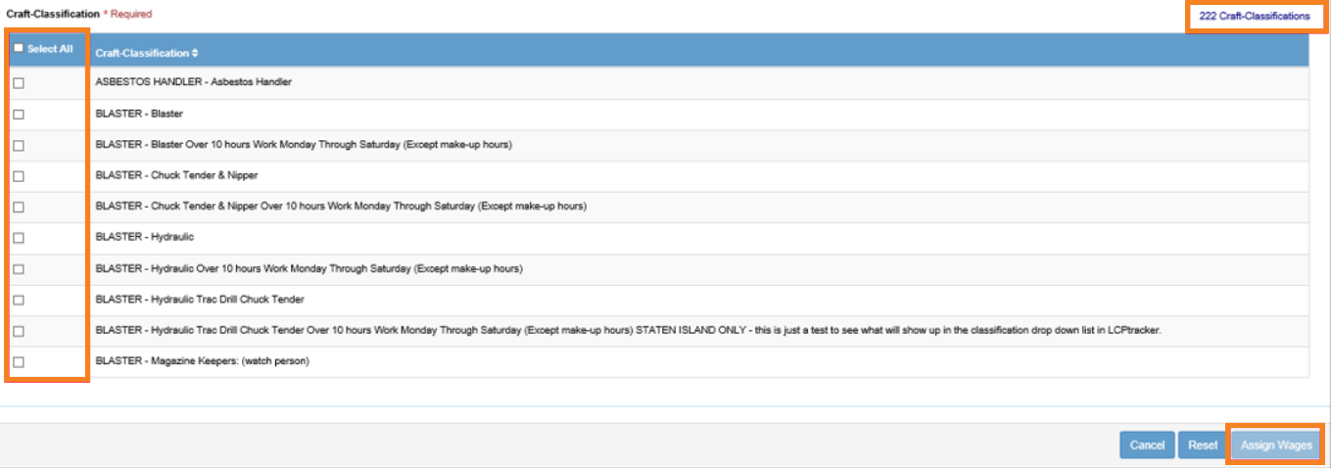The height and width of the screenshot is (468, 1331).
Task: Click the Assign Wages button
Action: 1276,445
